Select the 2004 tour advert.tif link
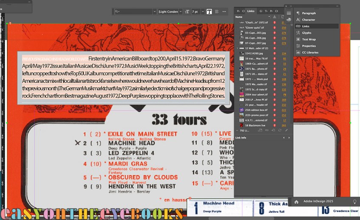Screen dimensions: 360x220 click(x=256, y=94)
